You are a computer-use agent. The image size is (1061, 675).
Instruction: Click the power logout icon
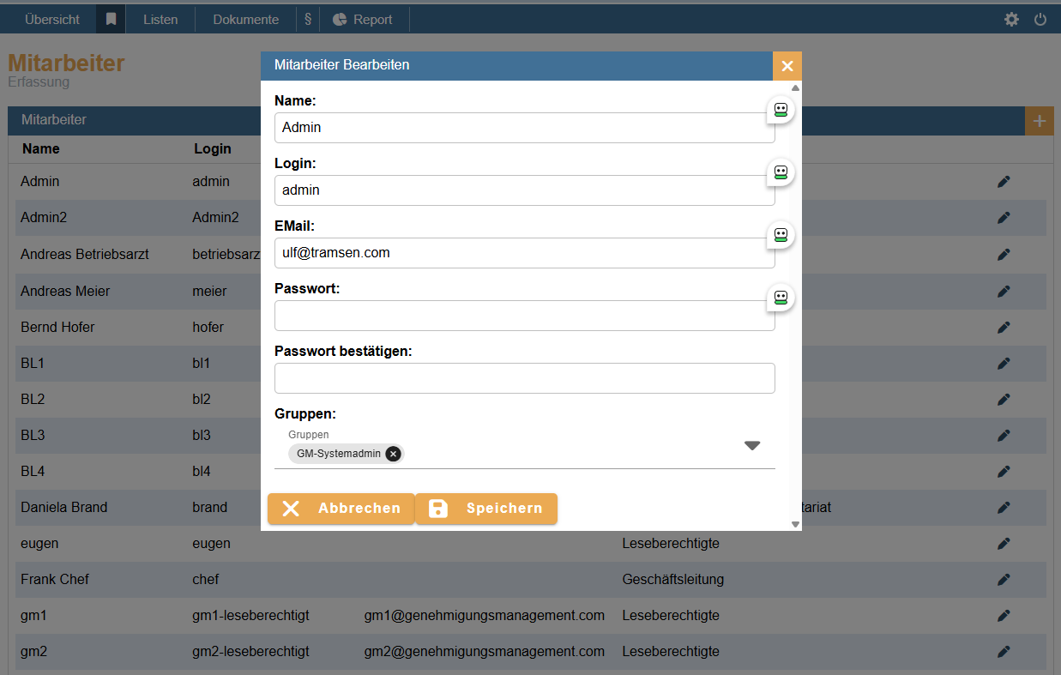coord(1040,19)
